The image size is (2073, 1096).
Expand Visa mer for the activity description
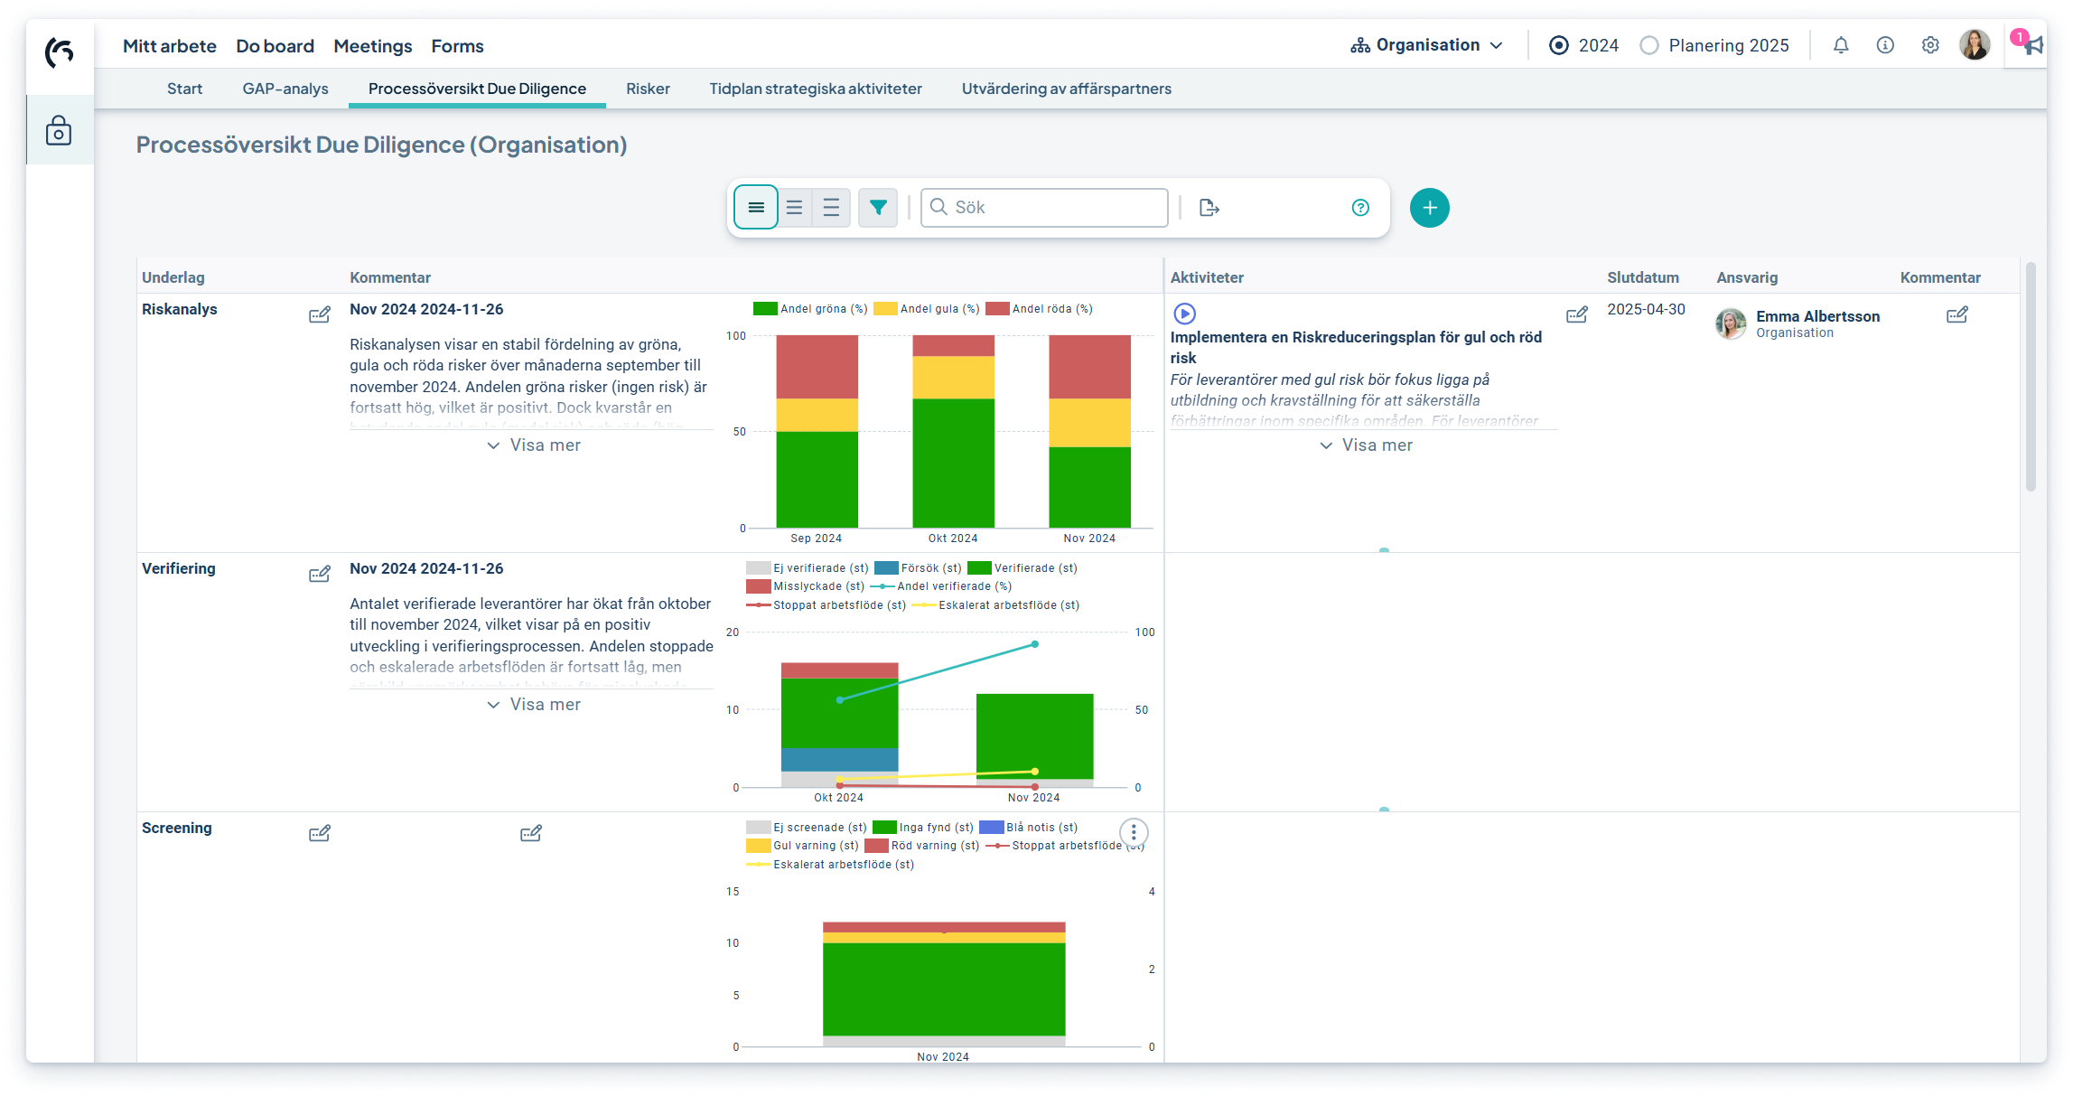(x=1366, y=445)
